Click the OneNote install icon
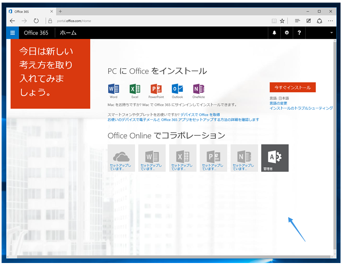This screenshot has height=266, width=354. pos(198,91)
